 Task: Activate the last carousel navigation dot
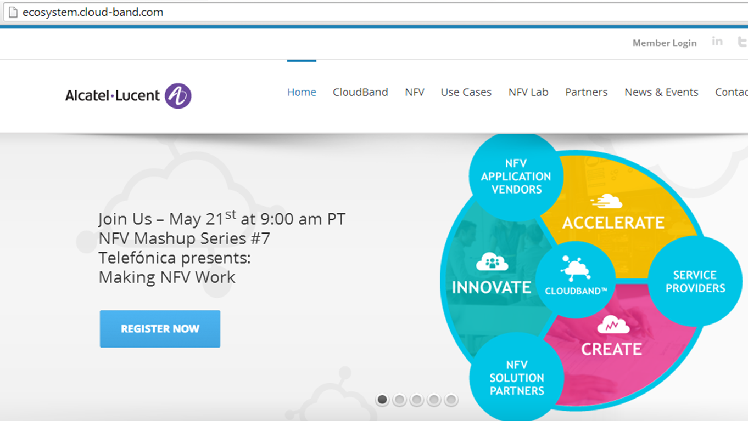[x=451, y=400]
